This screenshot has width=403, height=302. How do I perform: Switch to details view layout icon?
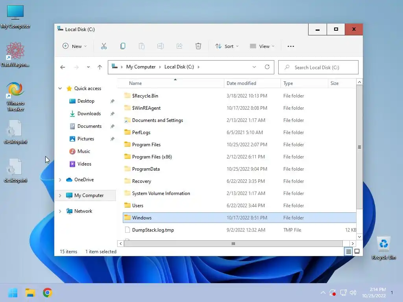point(349,251)
